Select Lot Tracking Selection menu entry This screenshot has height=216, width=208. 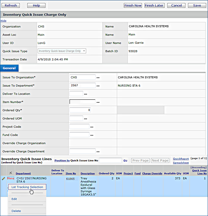tap(27, 187)
